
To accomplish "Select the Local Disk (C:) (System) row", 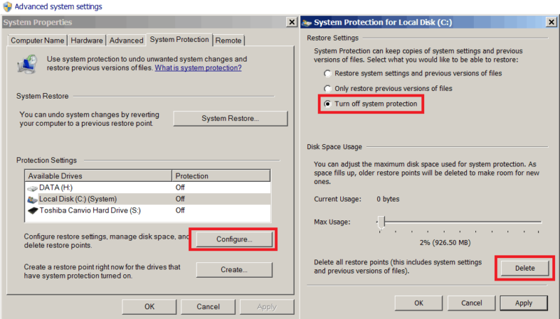I will 148,199.
